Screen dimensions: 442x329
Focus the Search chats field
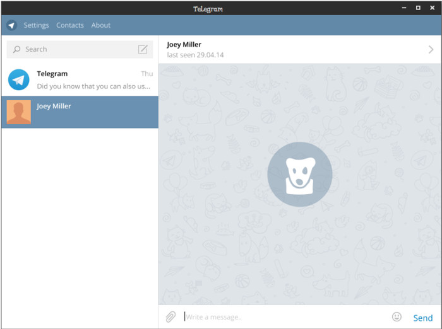click(80, 49)
